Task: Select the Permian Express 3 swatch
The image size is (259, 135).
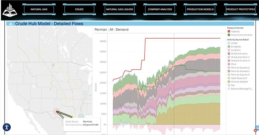Action: [x=229, y=71]
